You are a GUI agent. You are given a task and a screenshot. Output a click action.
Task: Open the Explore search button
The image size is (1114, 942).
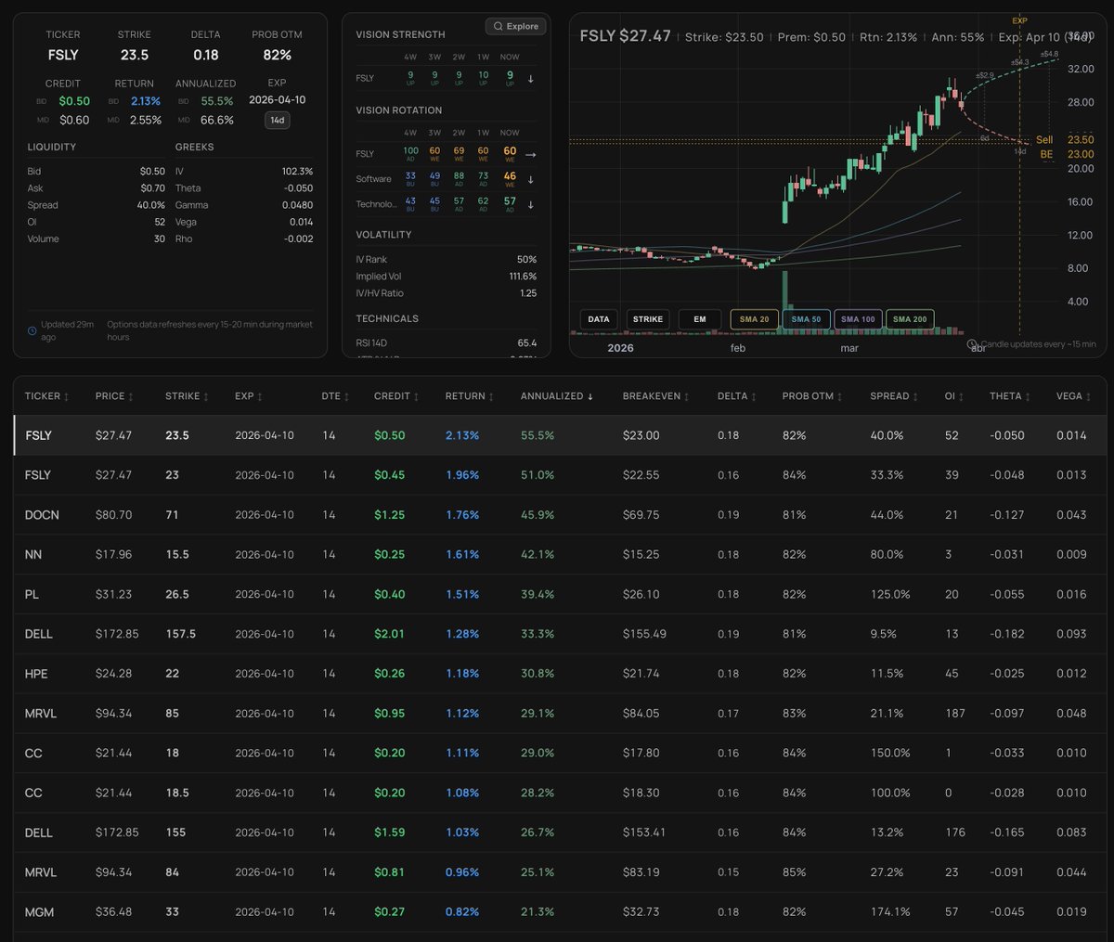click(515, 26)
